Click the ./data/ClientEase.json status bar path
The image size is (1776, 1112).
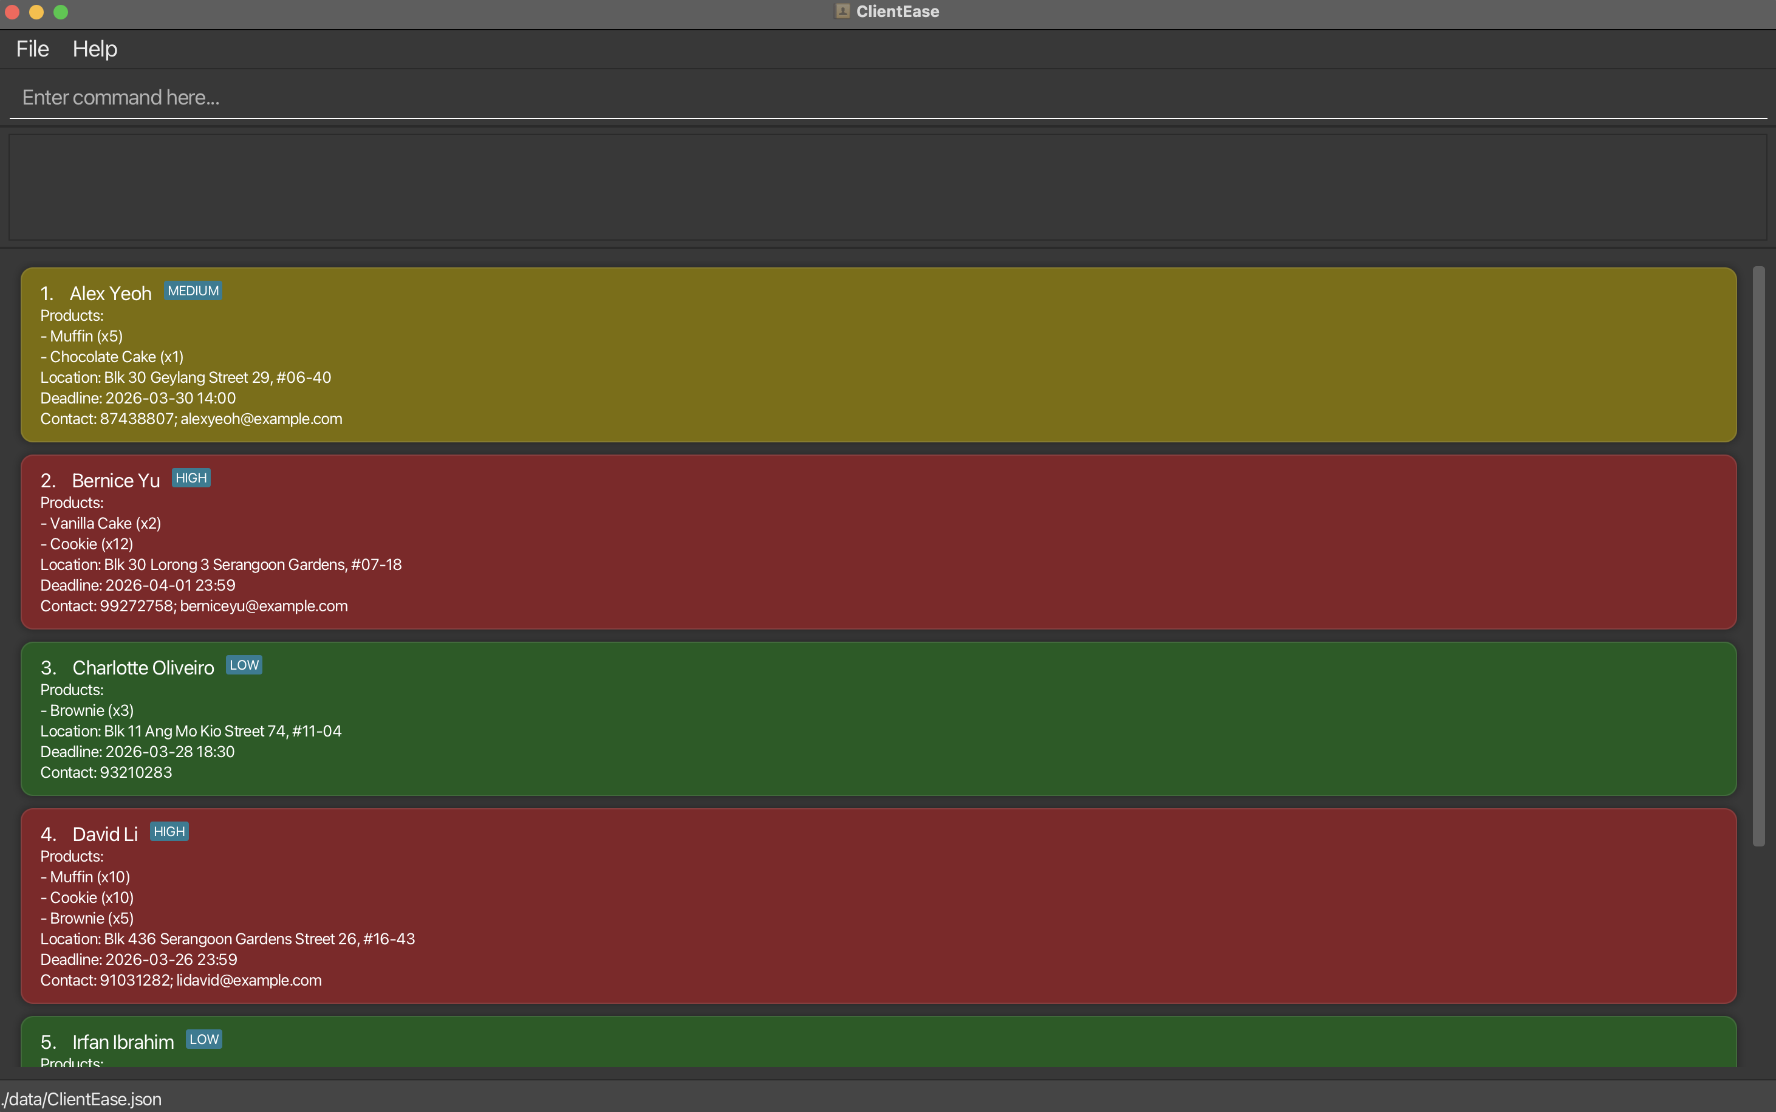point(81,1099)
